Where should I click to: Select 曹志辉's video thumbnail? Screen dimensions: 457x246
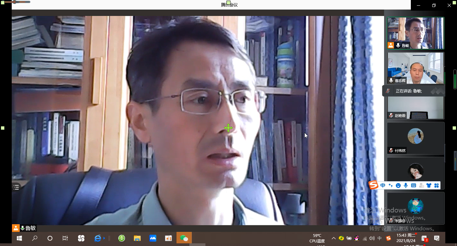(416, 68)
